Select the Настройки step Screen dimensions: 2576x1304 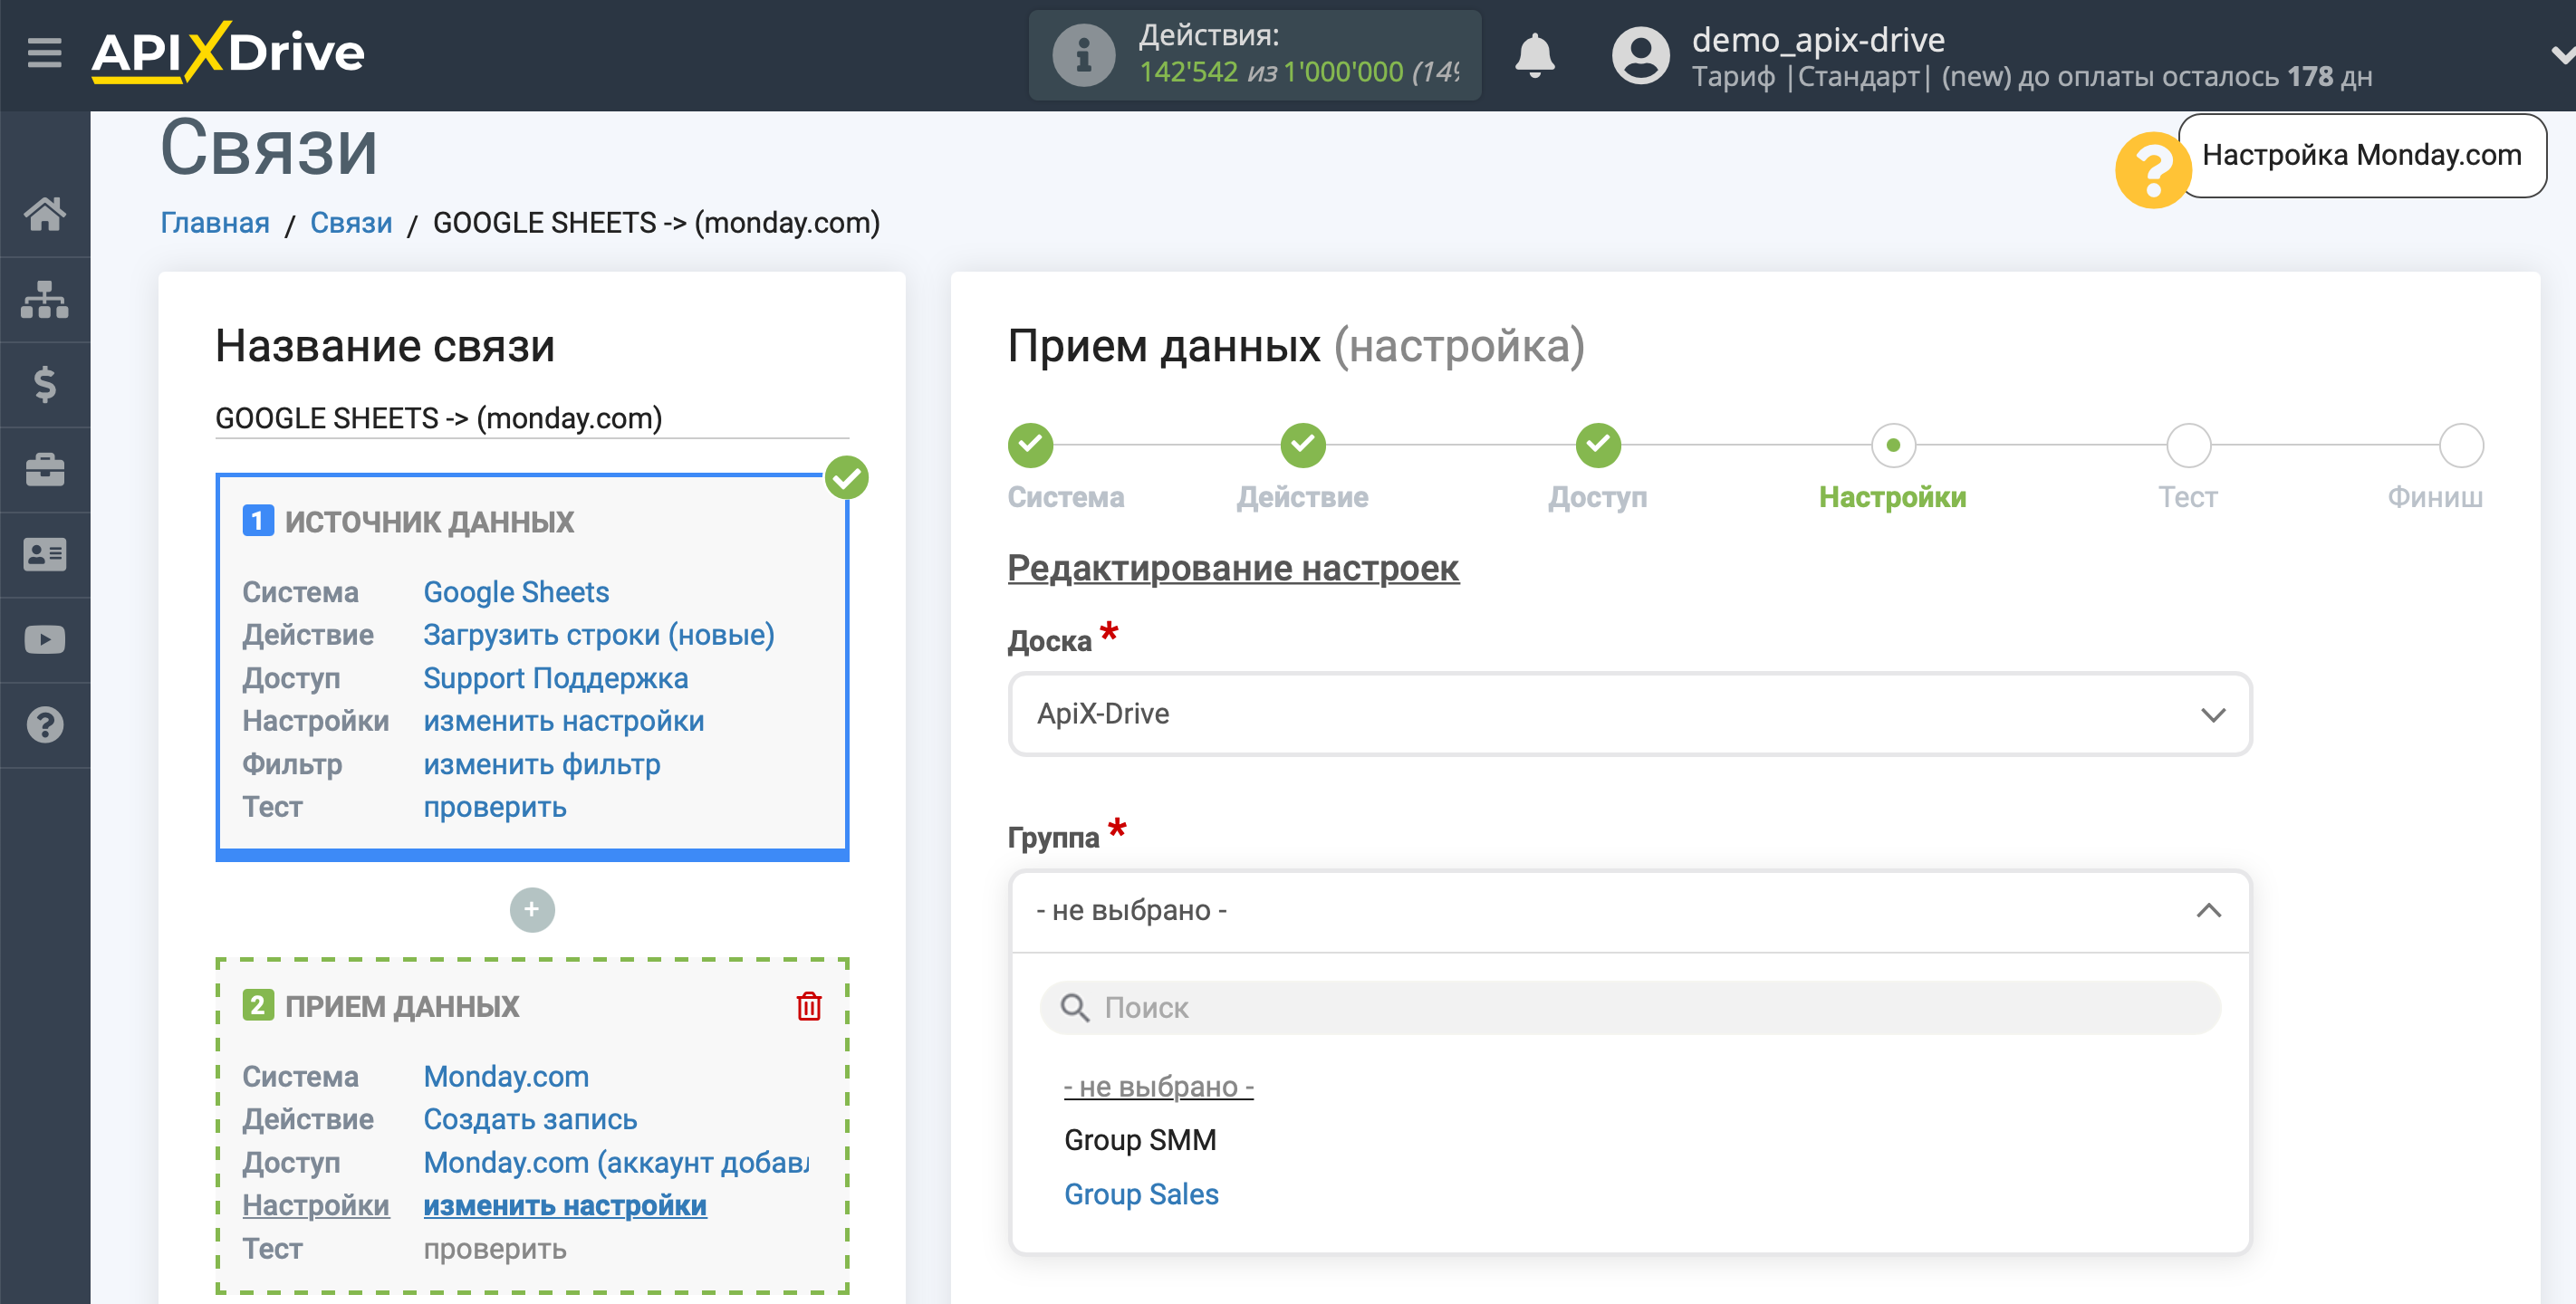(1892, 497)
